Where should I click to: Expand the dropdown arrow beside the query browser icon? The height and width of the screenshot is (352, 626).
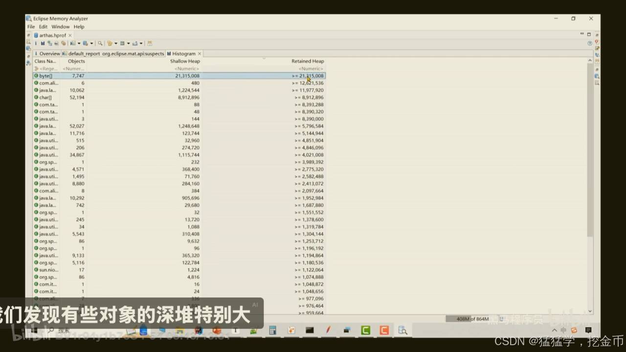(115, 43)
